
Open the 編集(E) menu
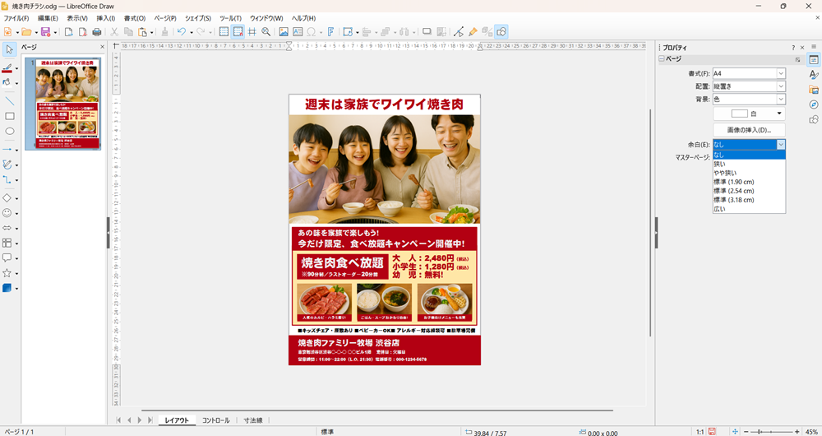click(x=48, y=18)
